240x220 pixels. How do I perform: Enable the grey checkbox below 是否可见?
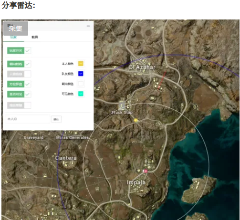pyautogui.click(x=28, y=105)
